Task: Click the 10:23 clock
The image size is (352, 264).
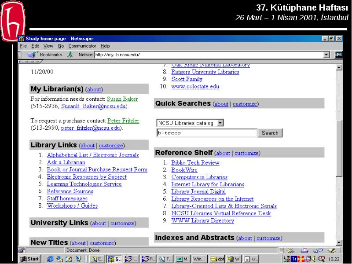Action: pyautogui.click(x=334, y=259)
